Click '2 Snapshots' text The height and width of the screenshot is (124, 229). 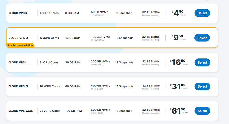point(125,38)
